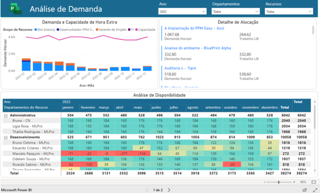Click the 1.067,68 Demanda value
The width and height of the screenshot is (320, 193).
(172, 34)
